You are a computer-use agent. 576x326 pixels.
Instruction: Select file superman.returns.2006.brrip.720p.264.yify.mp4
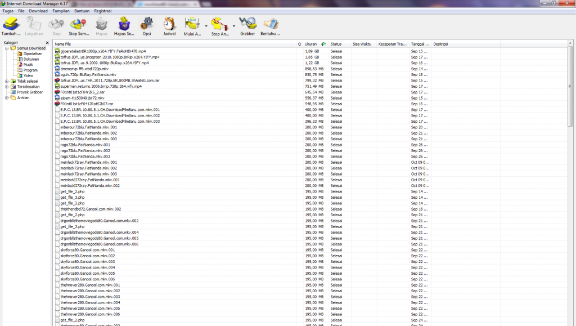(101, 86)
